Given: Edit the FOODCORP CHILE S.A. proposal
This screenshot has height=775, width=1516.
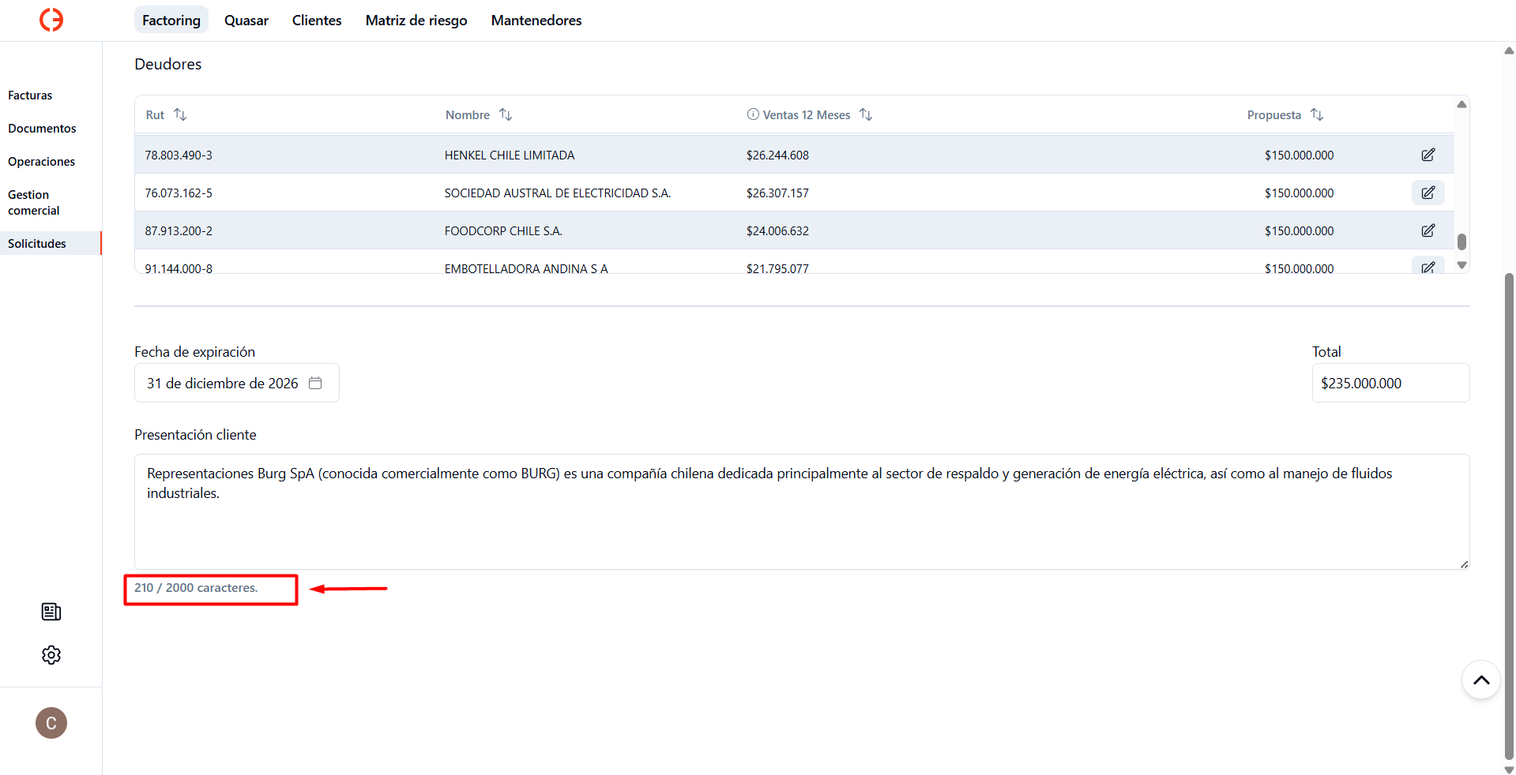Looking at the screenshot, I should 1428,230.
